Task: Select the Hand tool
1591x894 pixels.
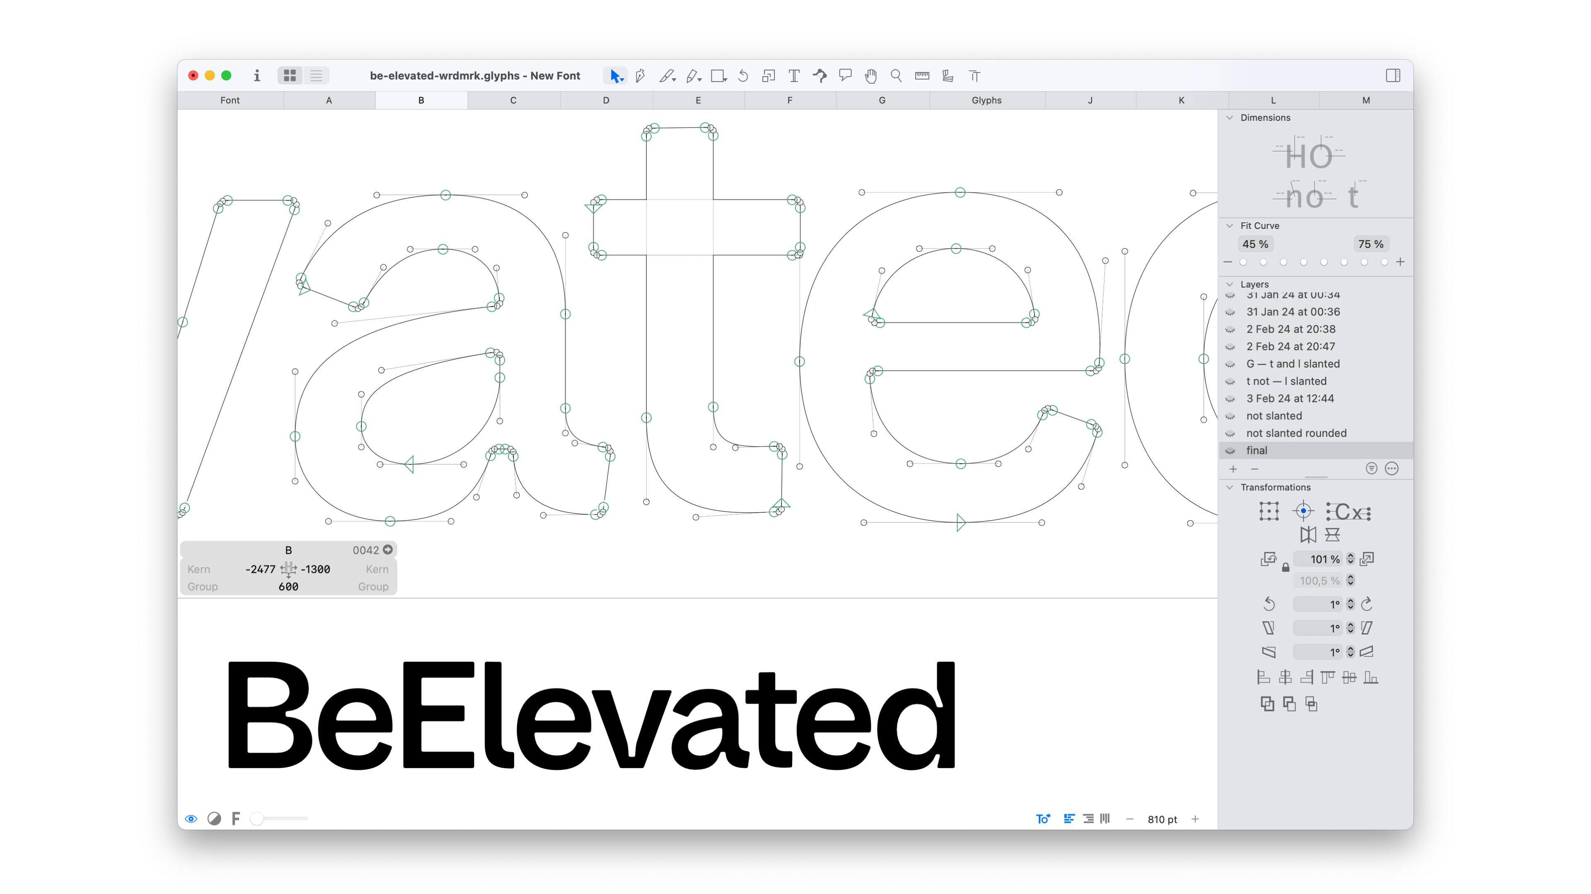Action: [871, 76]
